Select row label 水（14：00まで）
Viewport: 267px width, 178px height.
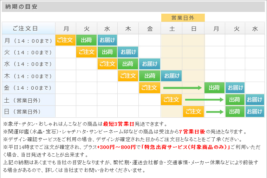click(x=28, y=64)
